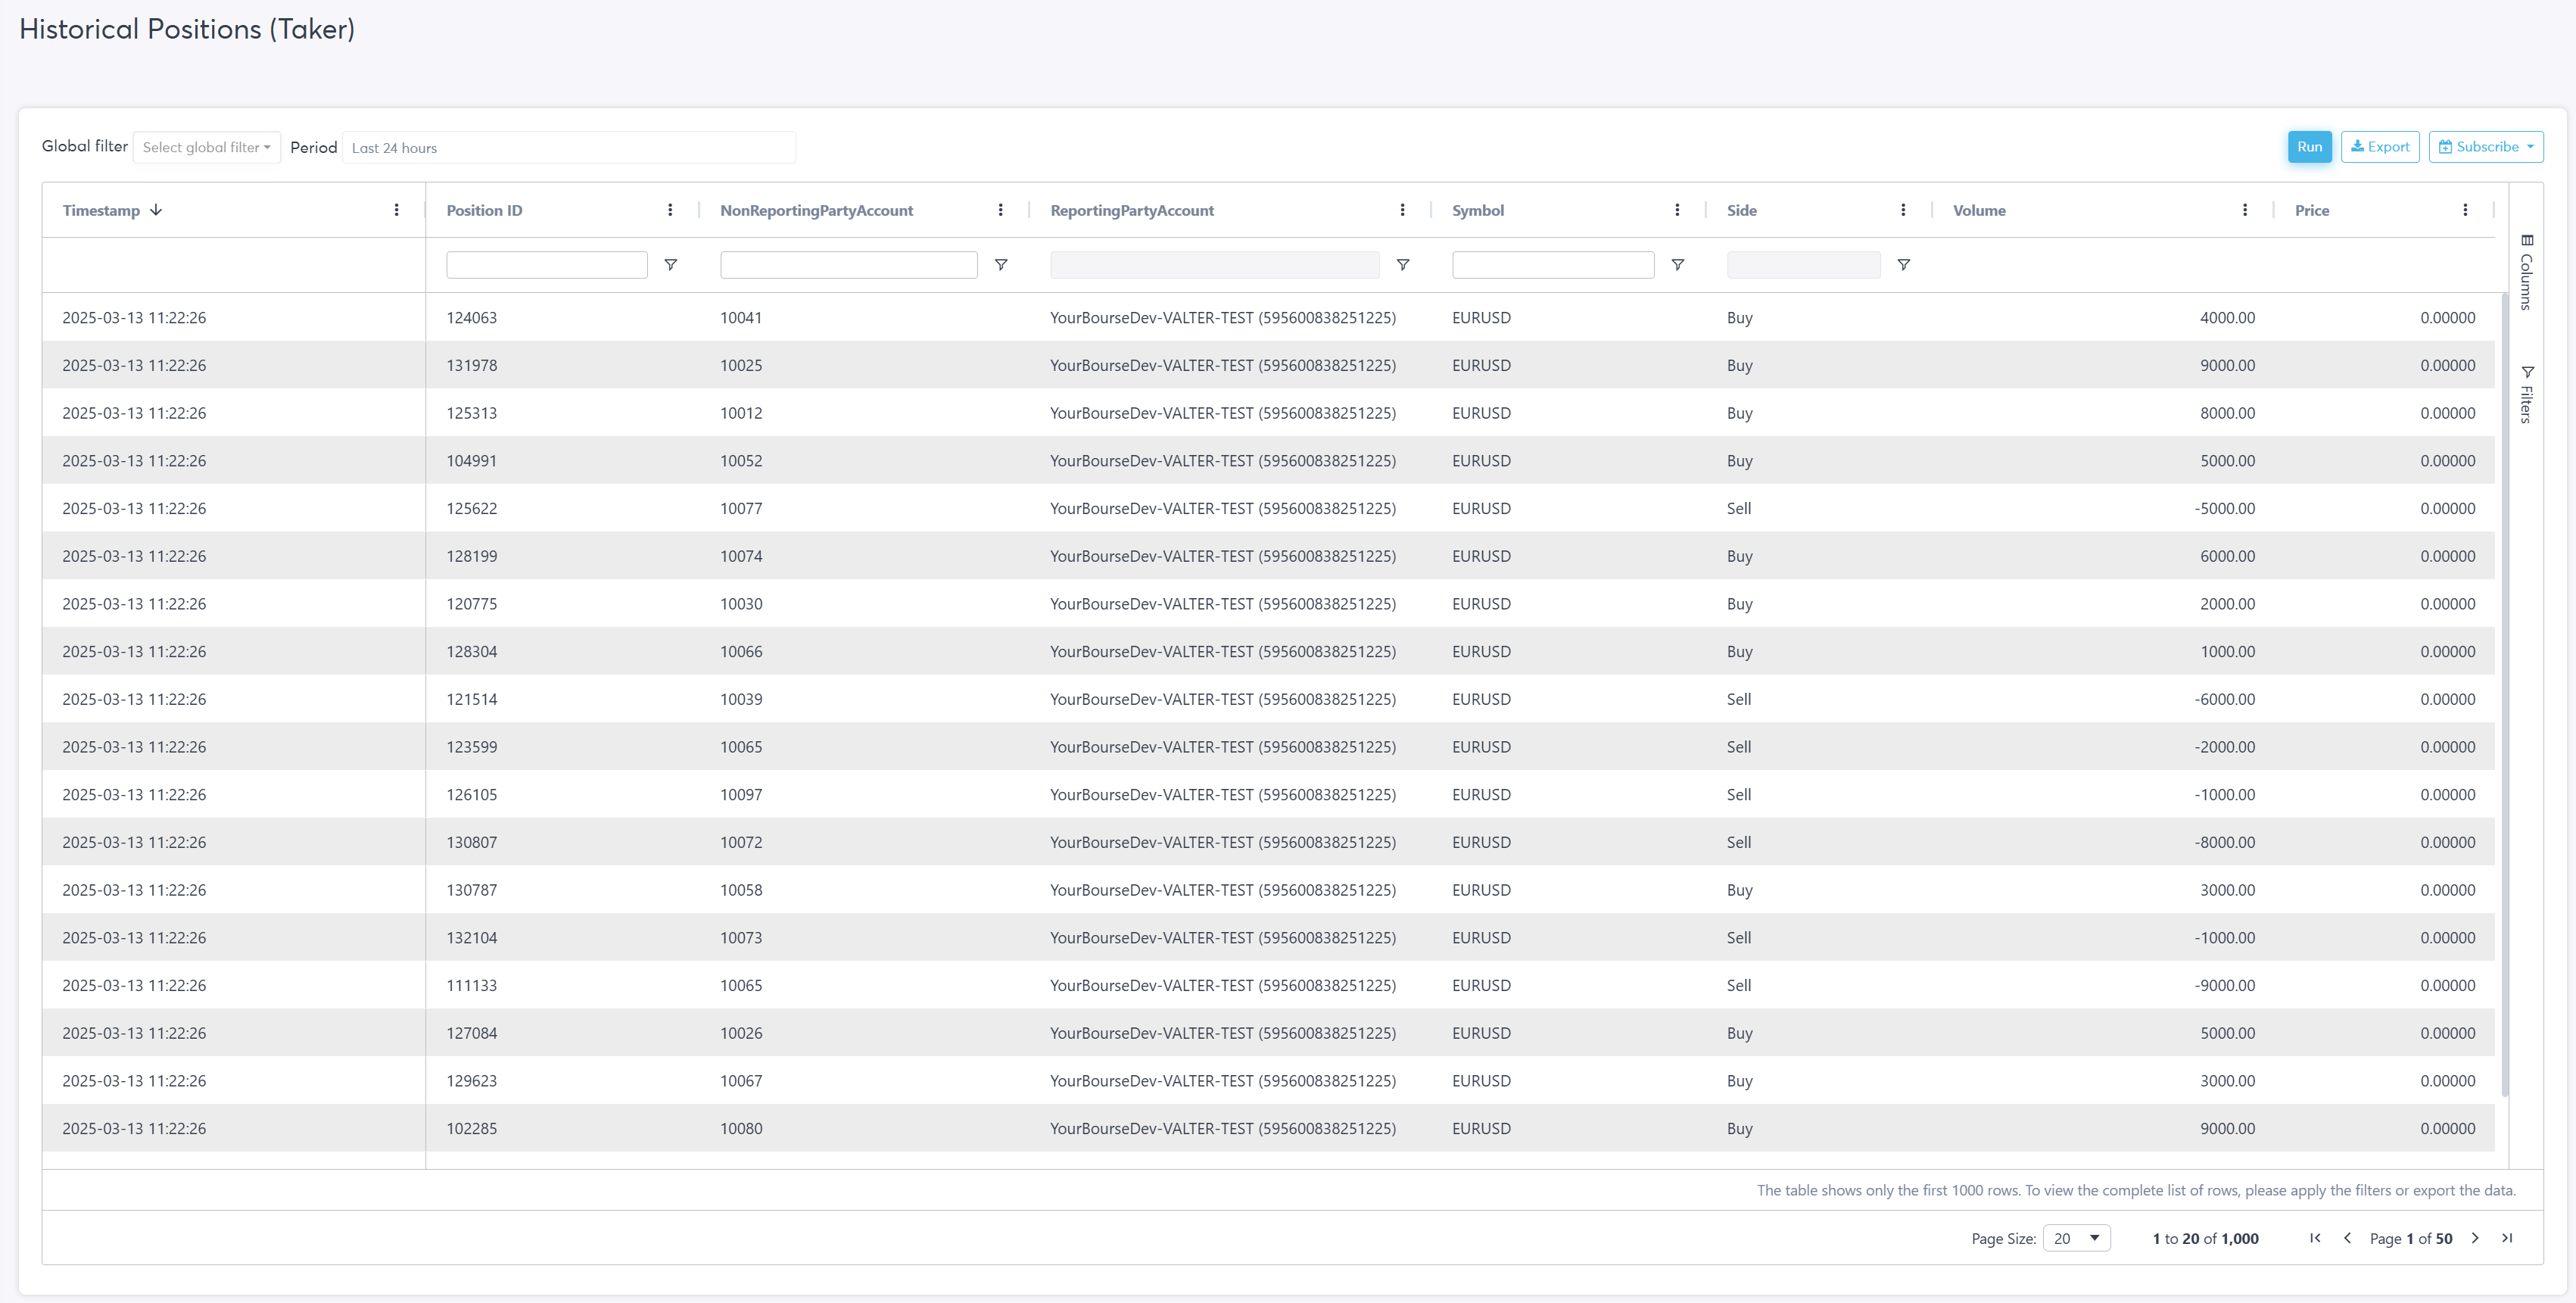
Task: Open the Volume column three-dot menu
Action: pyautogui.click(x=2244, y=210)
